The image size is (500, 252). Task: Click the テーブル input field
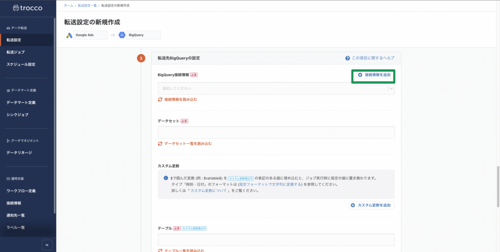[x=276, y=240]
